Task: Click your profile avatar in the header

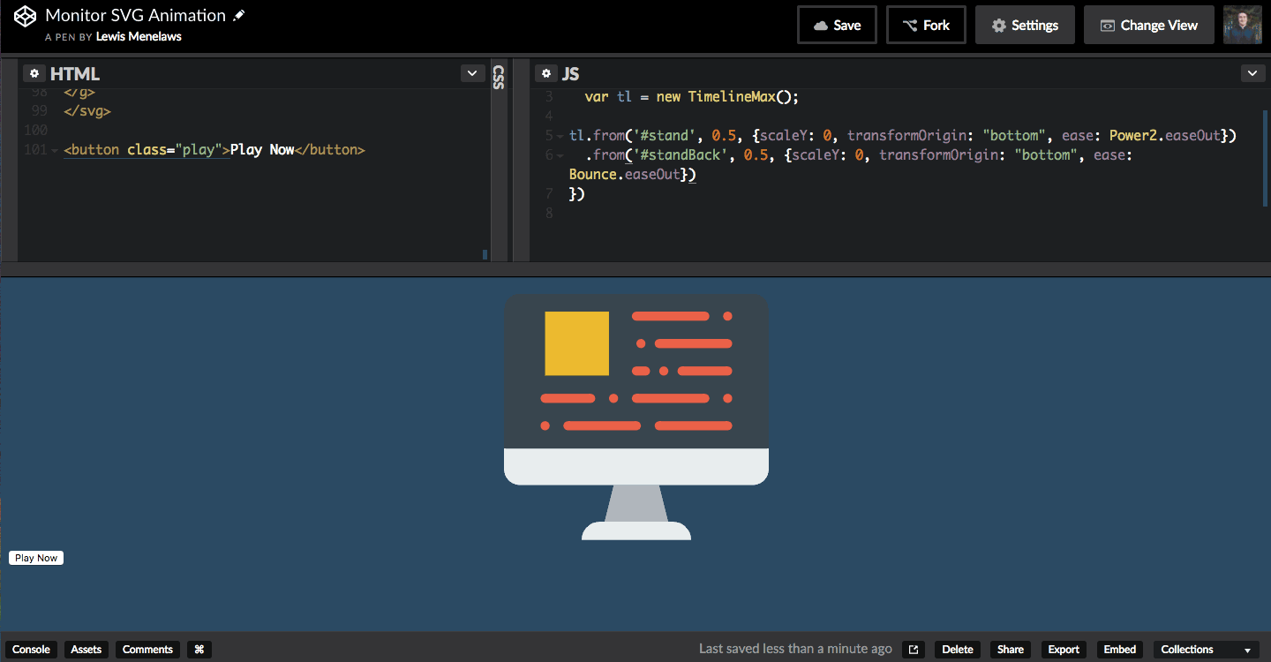Action: tap(1245, 24)
